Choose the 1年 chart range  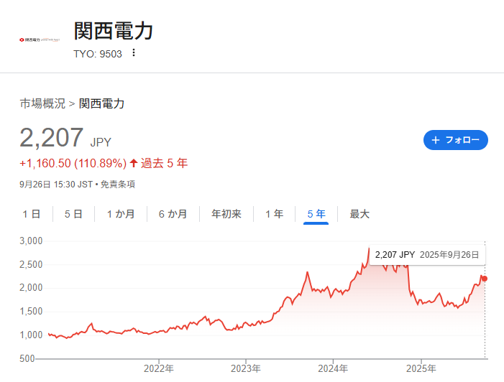pyautogui.click(x=274, y=214)
